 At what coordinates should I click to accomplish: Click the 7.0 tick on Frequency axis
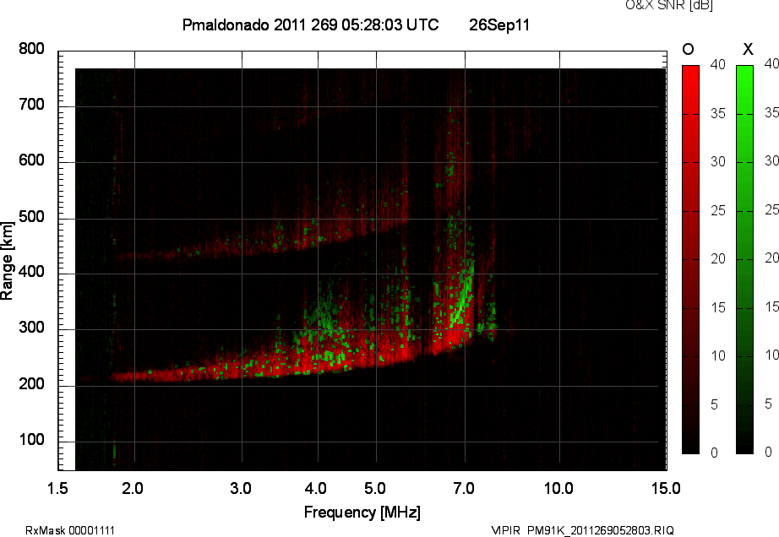tap(464, 489)
